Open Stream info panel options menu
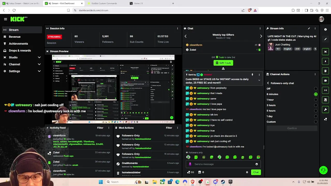This screenshot has width=331, height=186. tap(315, 28)
